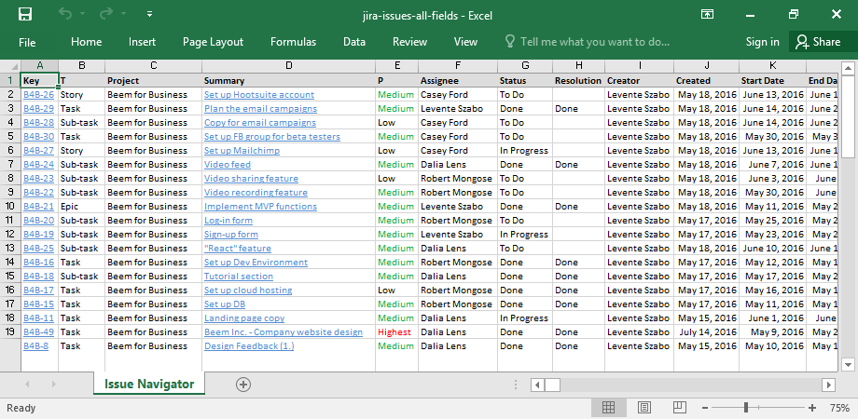858x419 pixels.
Task: Click vertical scrollbar up arrow
Action: (848, 68)
